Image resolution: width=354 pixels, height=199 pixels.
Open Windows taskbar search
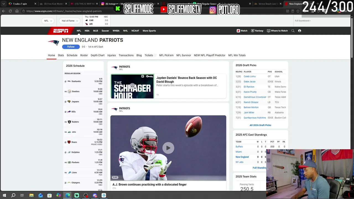pyautogui.click(x=13, y=195)
